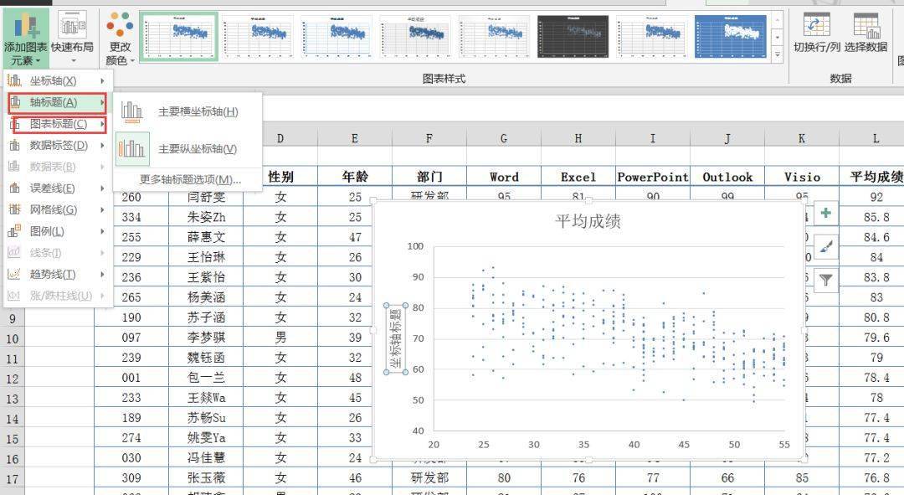Click the 添加图表元素 (Add Chart Element) icon
Viewport: 904px width, 495px height.
[25, 30]
